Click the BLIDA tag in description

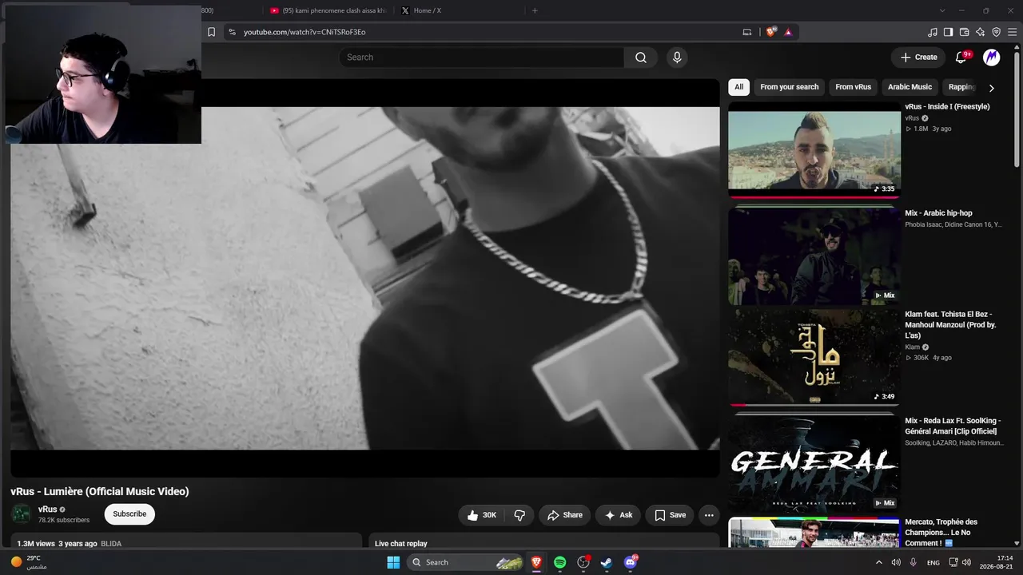[x=111, y=544]
